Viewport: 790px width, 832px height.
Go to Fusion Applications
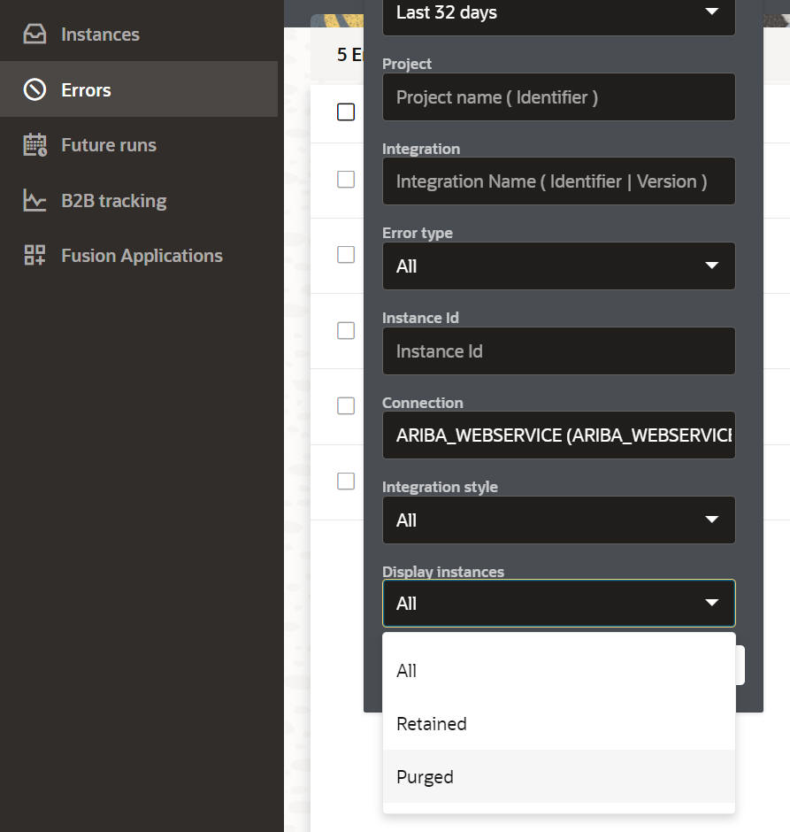[x=142, y=256]
